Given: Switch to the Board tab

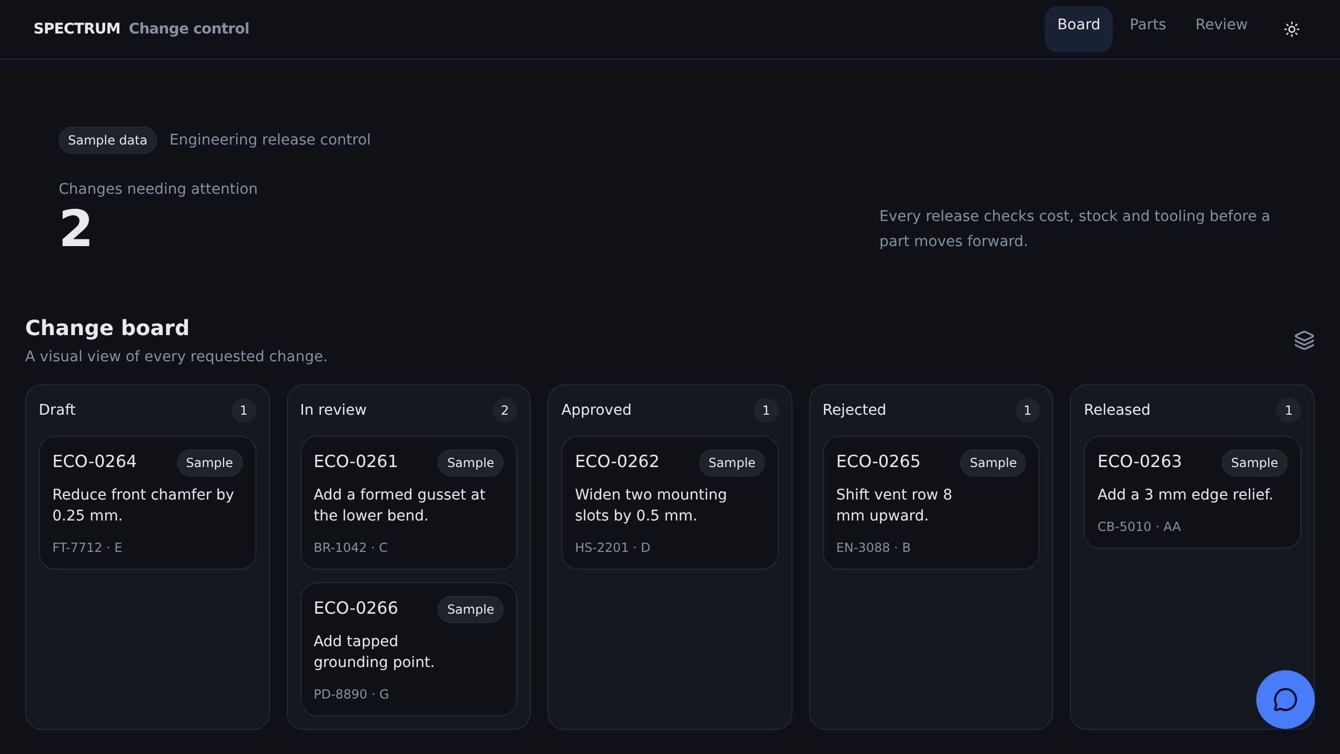Looking at the screenshot, I should click(x=1078, y=29).
